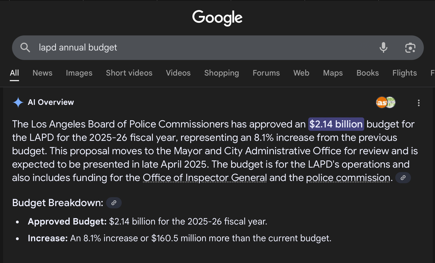
Task: Click the Budget Breakdown heading
Action: coord(58,203)
